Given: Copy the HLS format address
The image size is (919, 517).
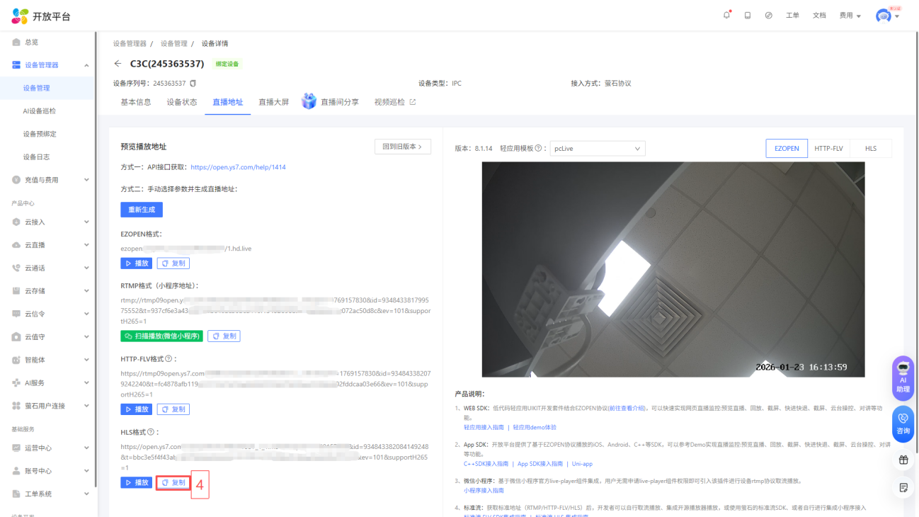Looking at the screenshot, I should (x=173, y=483).
